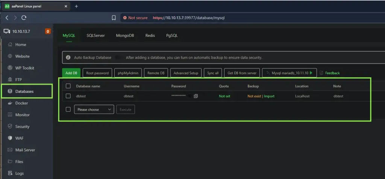Click the Security shield icon
Image resolution: width=385 pixels, height=179 pixels.
(10, 126)
